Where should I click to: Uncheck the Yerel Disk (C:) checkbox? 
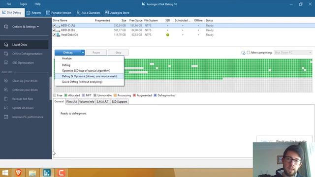point(54,35)
